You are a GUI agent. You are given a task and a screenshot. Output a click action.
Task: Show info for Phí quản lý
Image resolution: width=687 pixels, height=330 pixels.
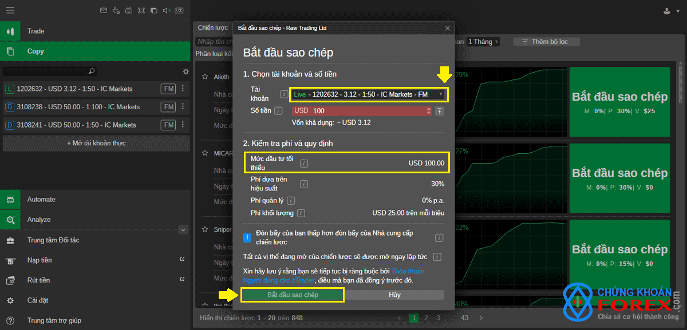click(291, 200)
